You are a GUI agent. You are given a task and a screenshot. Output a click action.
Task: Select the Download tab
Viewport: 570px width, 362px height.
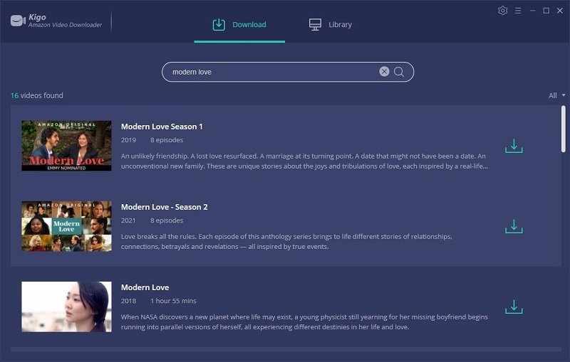pyautogui.click(x=239, y=25)
